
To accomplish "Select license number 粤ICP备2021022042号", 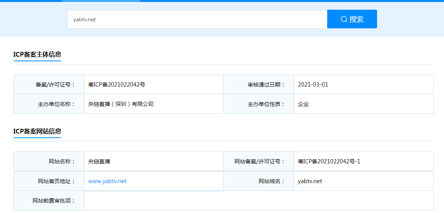I will click(x=117, y=85).
